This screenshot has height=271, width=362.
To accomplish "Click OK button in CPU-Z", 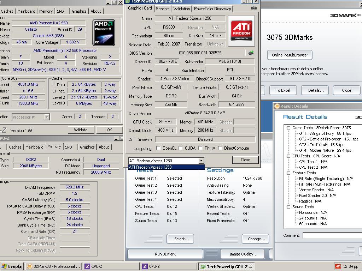I will coord(109,130).
